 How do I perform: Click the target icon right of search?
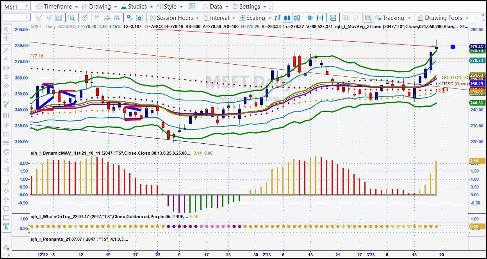click(x=85, y=18)
